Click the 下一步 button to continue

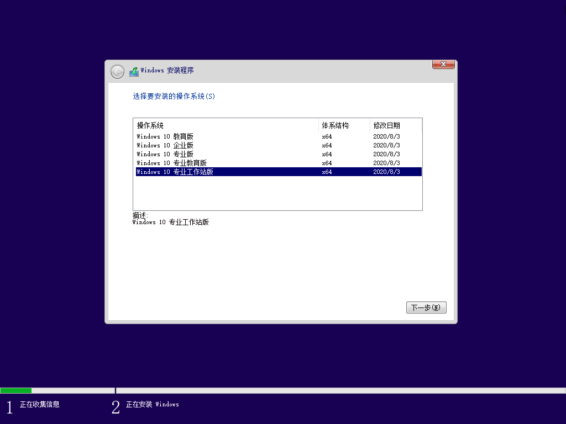426,308
